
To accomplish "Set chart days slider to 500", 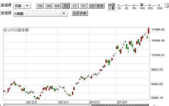I will tap(159, 5).
